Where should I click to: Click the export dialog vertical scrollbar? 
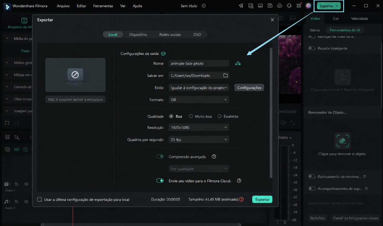271,113
